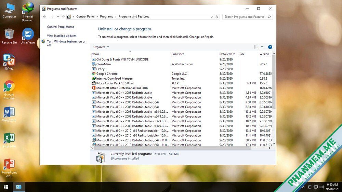Screen dimensions: 342x192
Task: Sort by the Size column header
Action: point(248,54)
